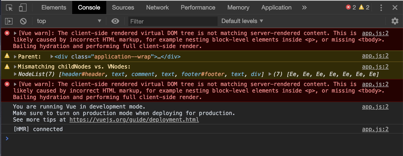Screen dimensions: 403x156
Task: Open the Default levels dropdown
Action: coord(242,21)
